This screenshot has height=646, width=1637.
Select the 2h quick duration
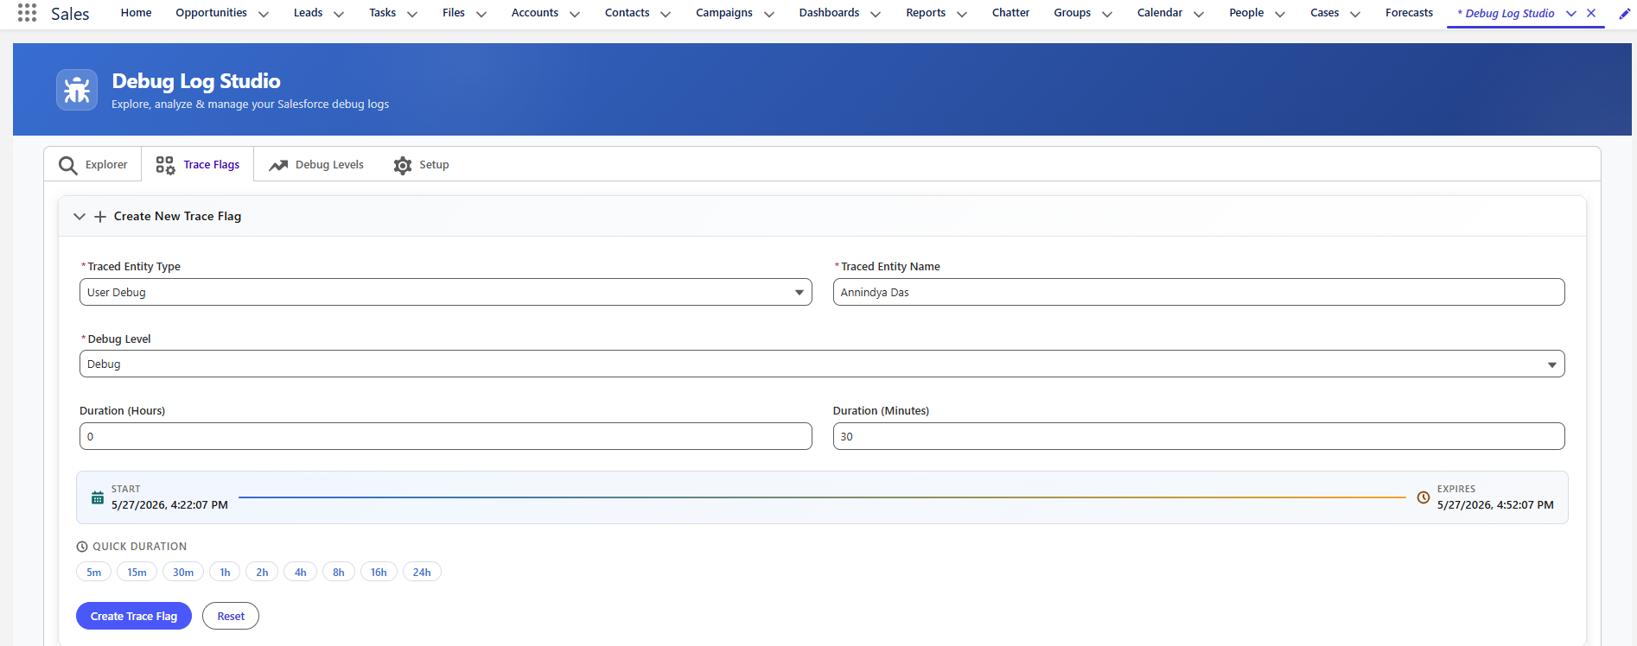(x=262, y=572)
